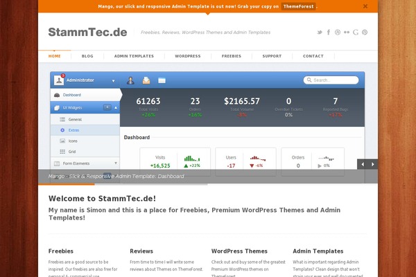Click the red Users sparkline chart
The height and width of the screenshot is (277, 416).
[x=258, y=159]
